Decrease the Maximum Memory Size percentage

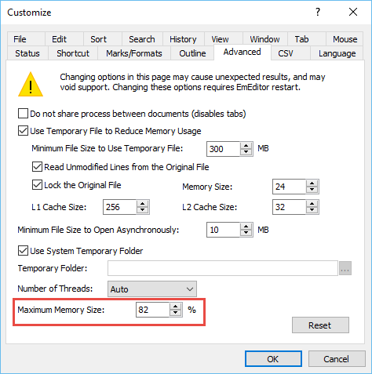coord(175,313)
